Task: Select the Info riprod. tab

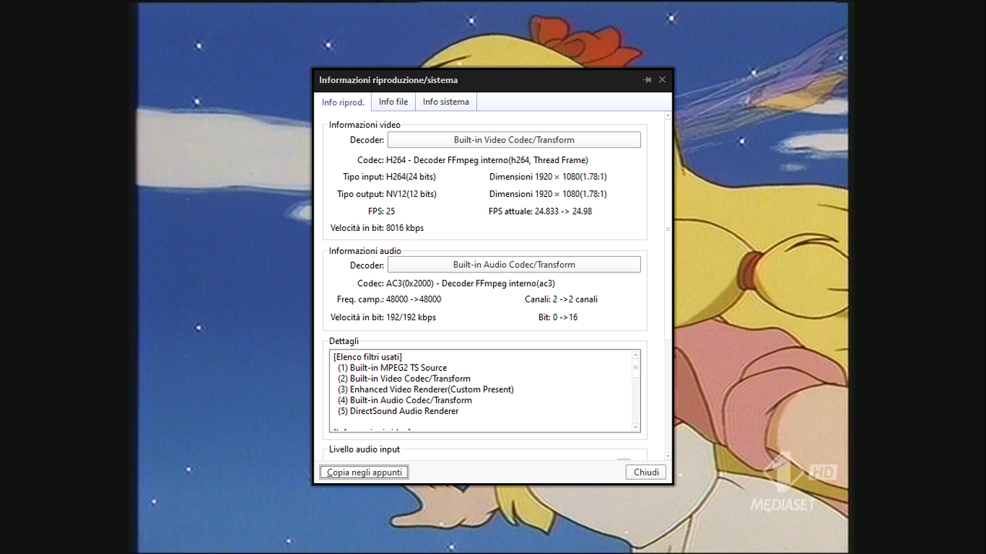Action: click(x=343, y=102)
